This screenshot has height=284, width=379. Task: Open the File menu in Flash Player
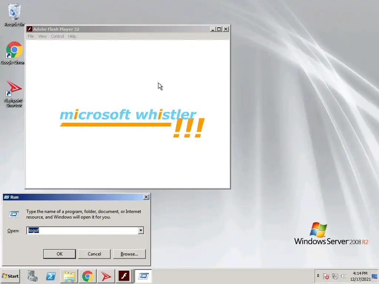[x=31, y=36]
